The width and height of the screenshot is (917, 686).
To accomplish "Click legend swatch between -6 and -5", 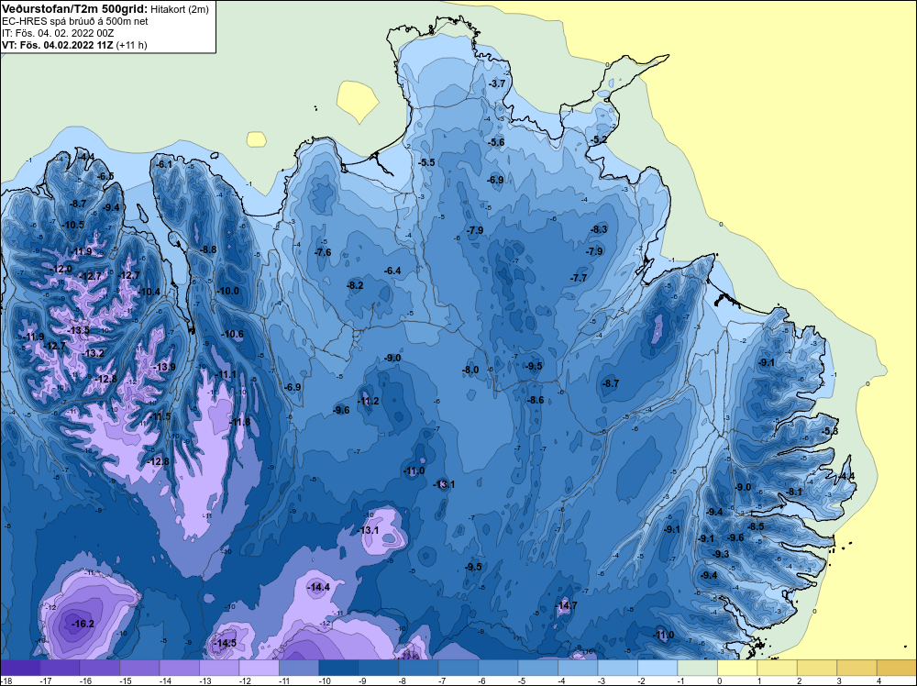I will [498, 668].
